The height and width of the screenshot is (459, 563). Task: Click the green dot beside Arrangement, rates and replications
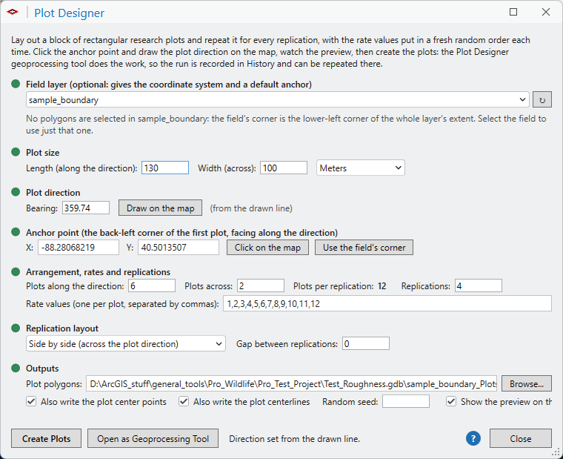click(16, 271)
